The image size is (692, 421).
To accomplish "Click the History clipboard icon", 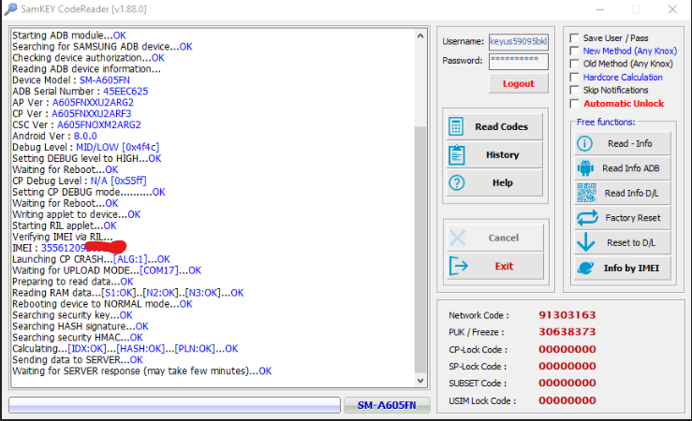I will (x=456, y=154).
